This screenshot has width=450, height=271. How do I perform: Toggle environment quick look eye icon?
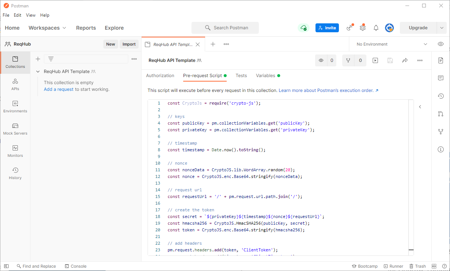[440, 44]
